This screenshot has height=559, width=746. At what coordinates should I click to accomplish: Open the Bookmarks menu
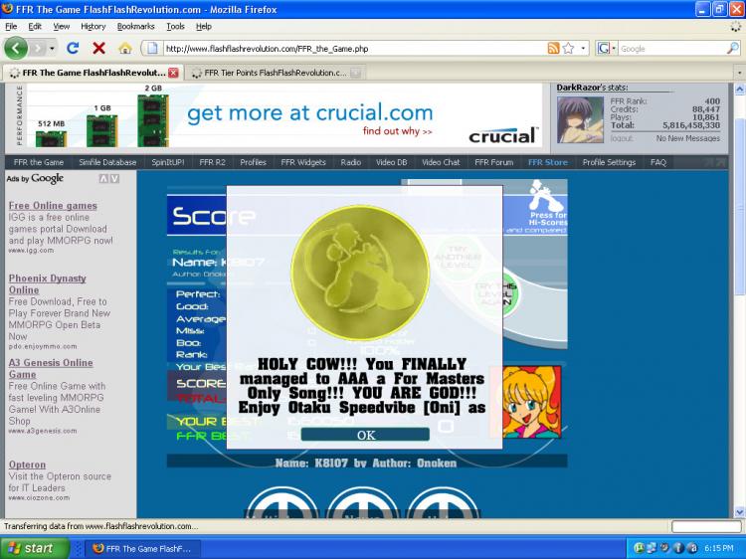pyautogui.click(x=136, y=26)
